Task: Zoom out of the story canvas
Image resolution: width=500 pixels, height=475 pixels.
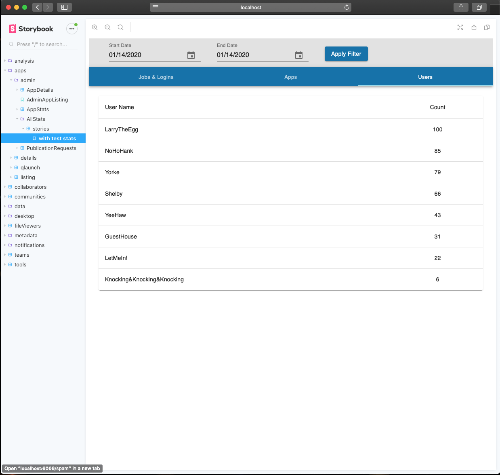Action: (x=107, y=27)
